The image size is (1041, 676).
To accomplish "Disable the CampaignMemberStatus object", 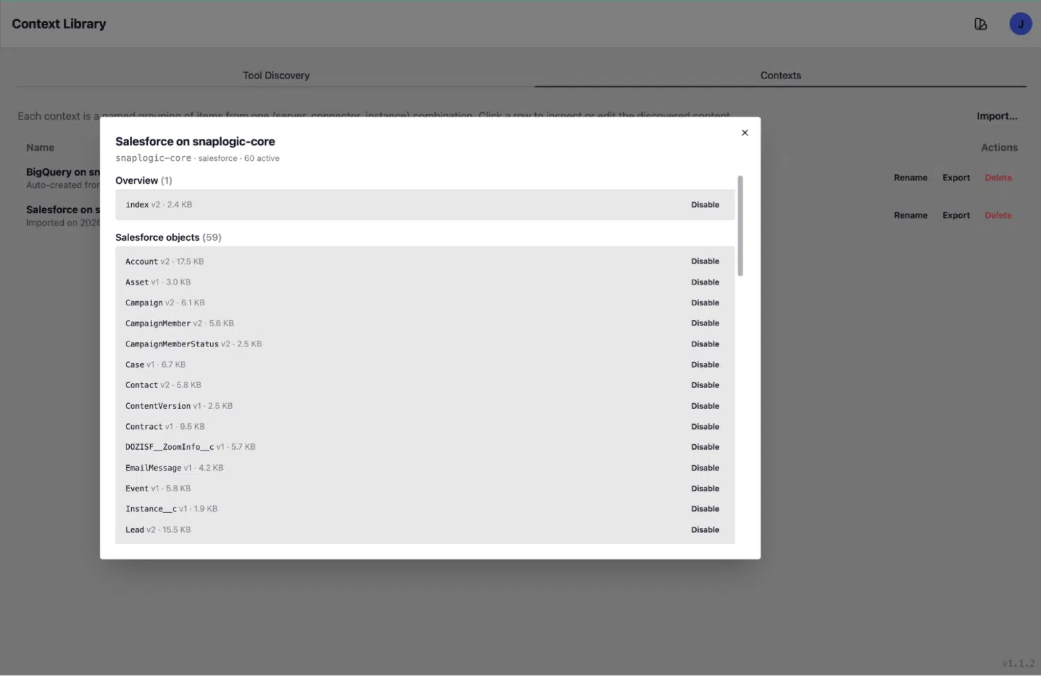I will tap(705, 344).
